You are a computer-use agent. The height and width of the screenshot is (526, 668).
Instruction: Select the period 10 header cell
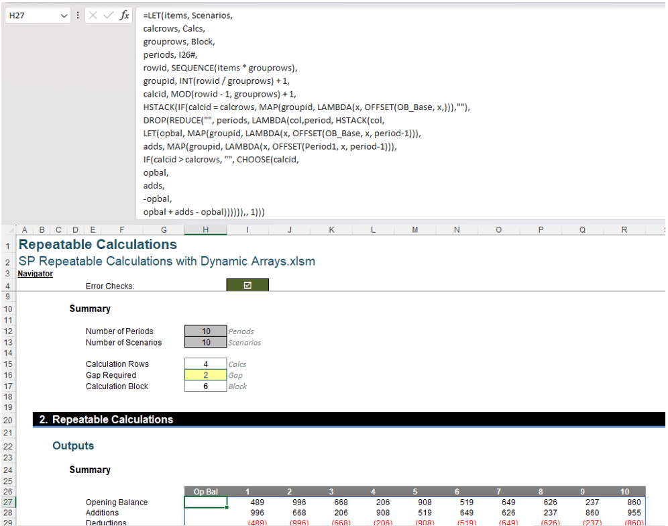pyautogui.click(x=624, y=492)
